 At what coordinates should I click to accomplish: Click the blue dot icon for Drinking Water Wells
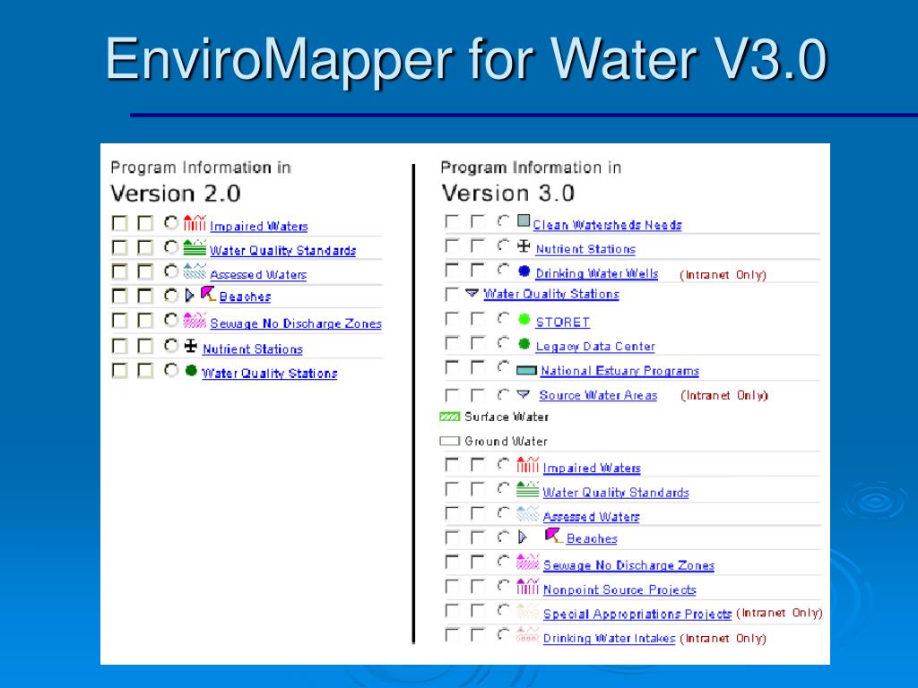coord(524,271)
